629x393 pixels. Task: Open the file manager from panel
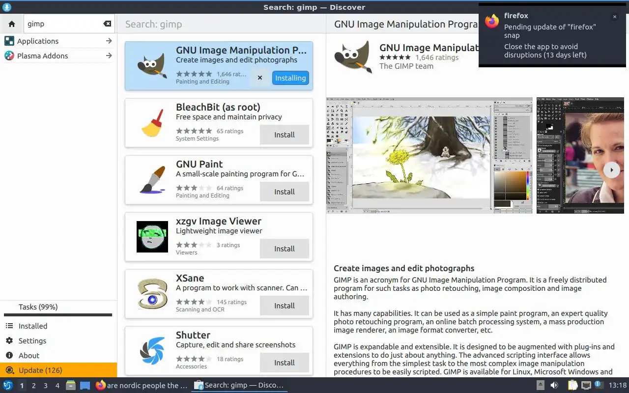[x=71, y=386]
